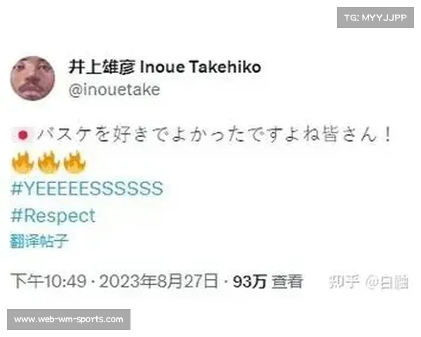
Task: Click the first fire emoji
Action: click(22, 161)
